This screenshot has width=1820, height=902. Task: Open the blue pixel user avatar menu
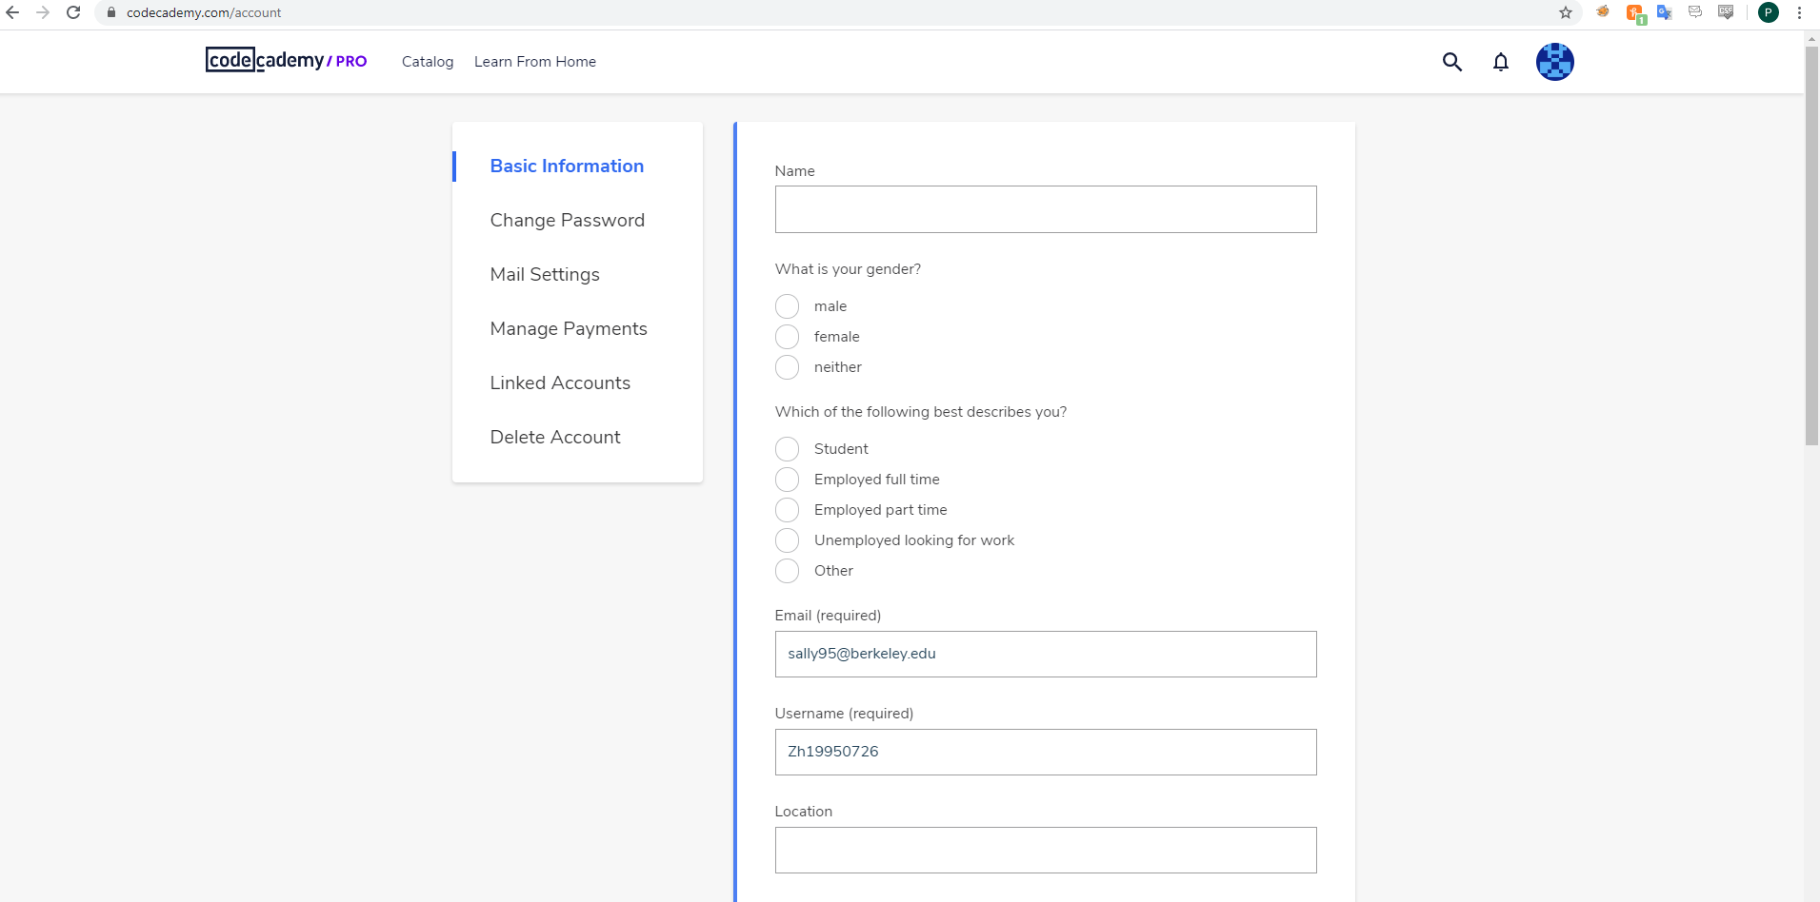click(1555, 62)
